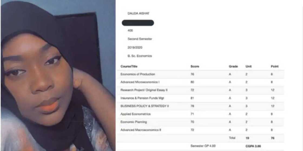Select the DAUDA AISHAT name text

(138, 13)
